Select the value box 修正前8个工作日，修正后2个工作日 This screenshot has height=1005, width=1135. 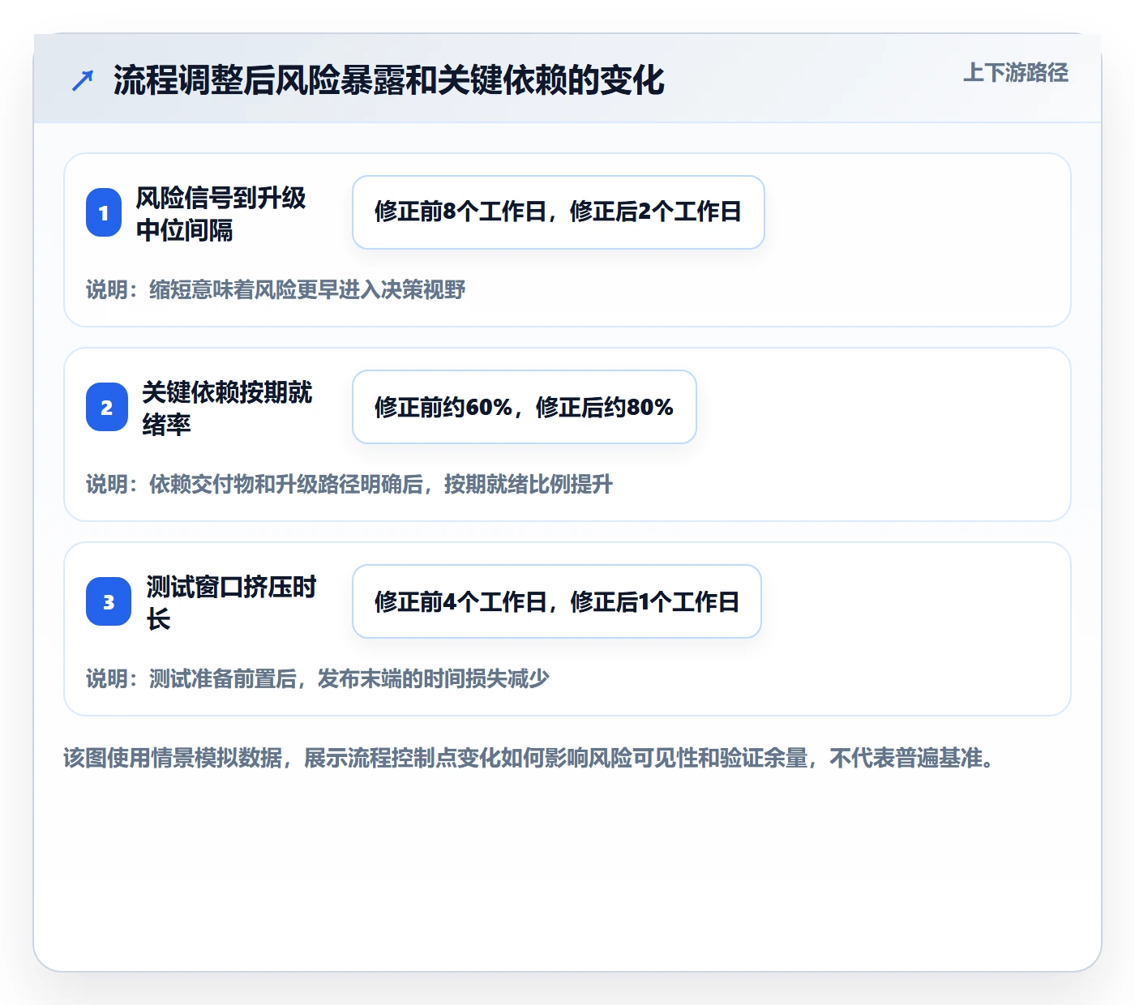[x=559, y=212]
